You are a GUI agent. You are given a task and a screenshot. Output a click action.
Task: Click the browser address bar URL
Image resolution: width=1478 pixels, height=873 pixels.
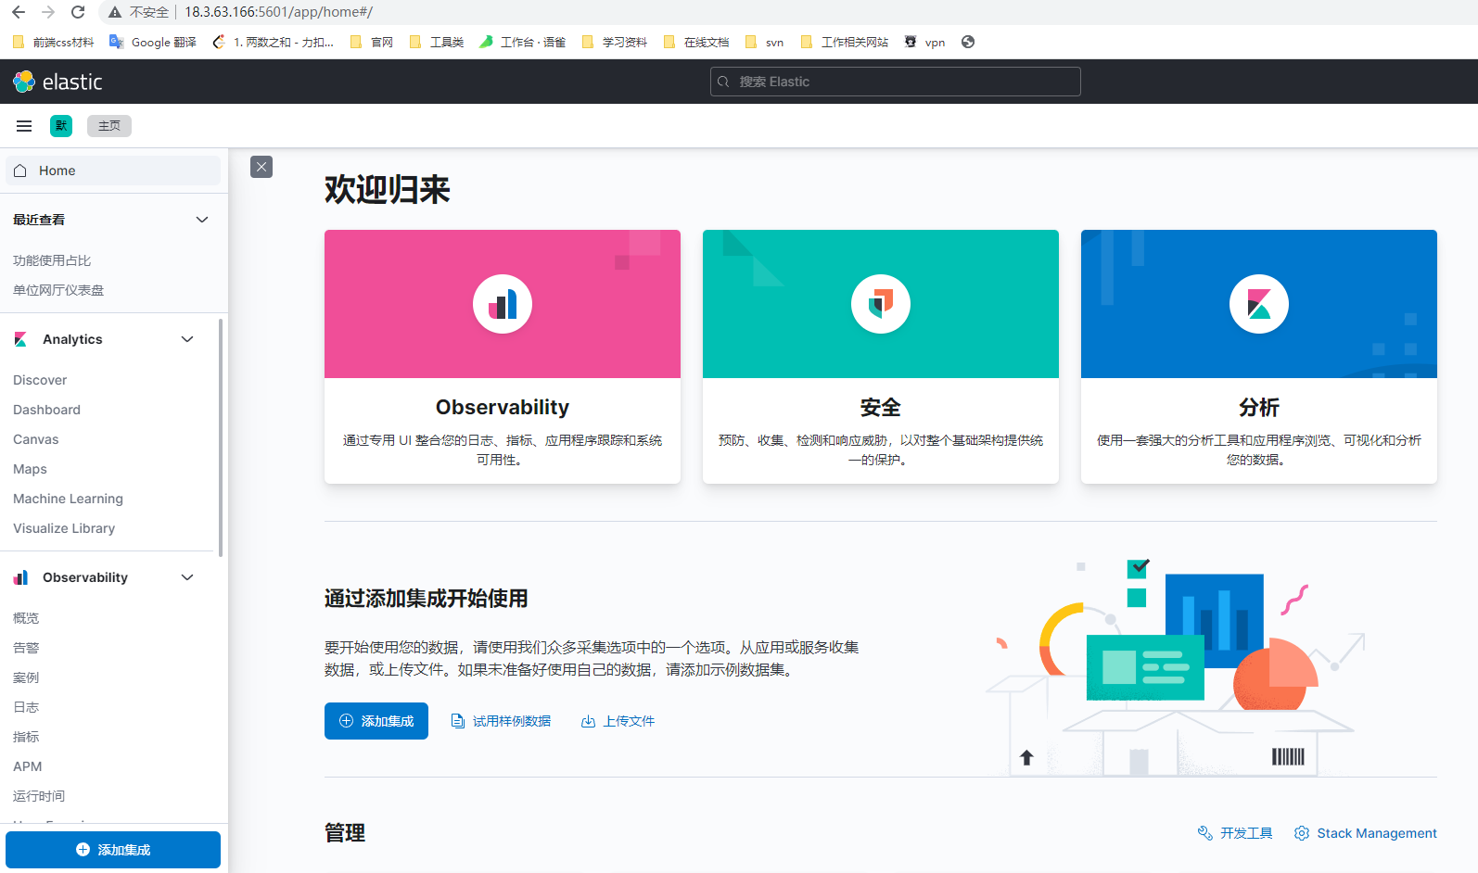point(278,12)
